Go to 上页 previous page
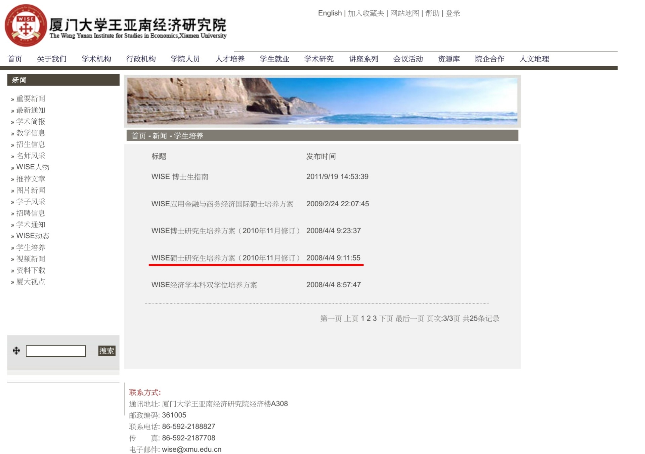The height and width of the screenshot is (454, 645). (351, 319)
